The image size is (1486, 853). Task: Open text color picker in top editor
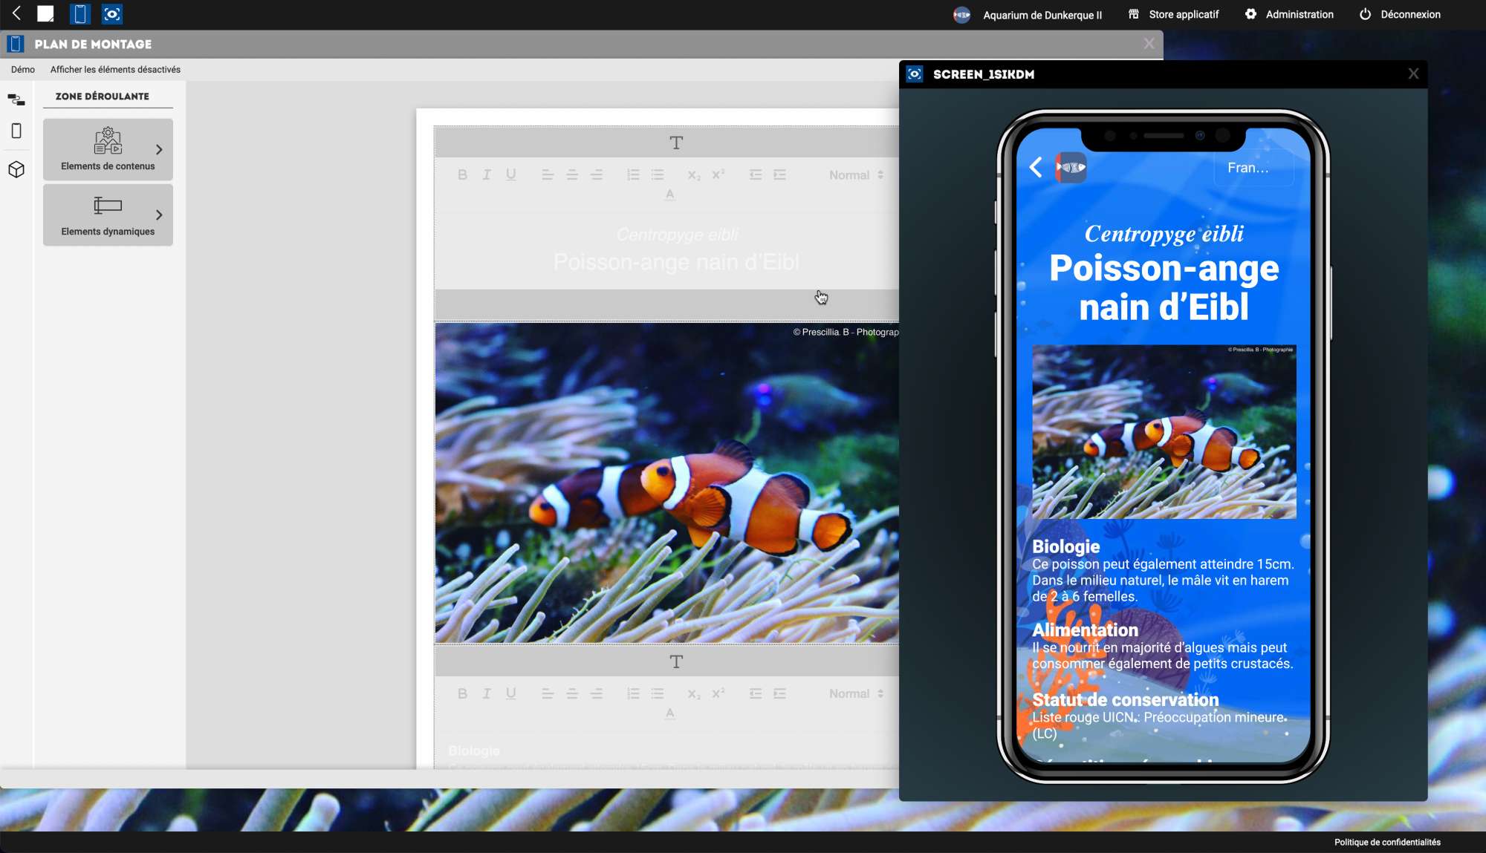(669, 195)
